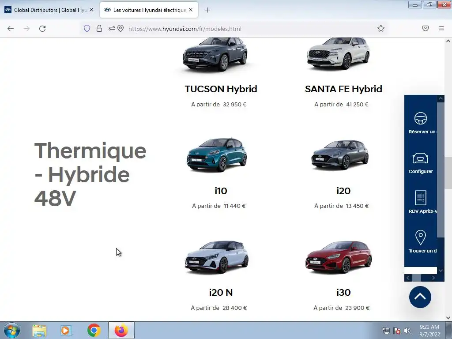Open the i30 model name link

[x=343, y=293]
